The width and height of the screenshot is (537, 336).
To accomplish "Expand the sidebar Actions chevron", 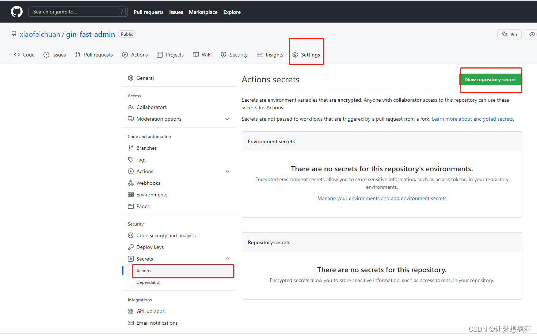I will tap(227, 172).
